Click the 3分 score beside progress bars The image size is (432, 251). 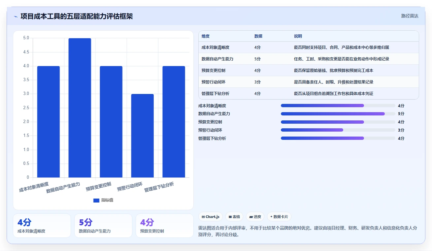coord(401,130)
